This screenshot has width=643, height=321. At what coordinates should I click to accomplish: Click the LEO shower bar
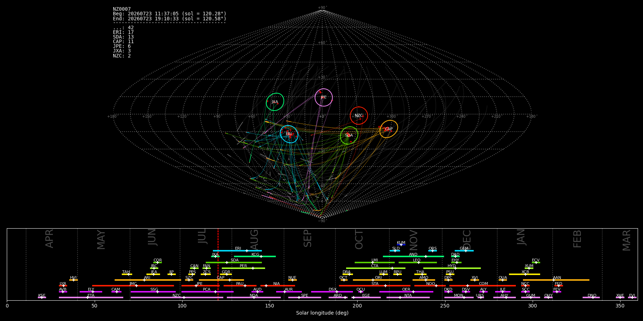418,263
